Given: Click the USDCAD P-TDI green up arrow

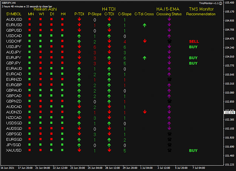Looking at the screenshot, I should (x=79, y=36).
